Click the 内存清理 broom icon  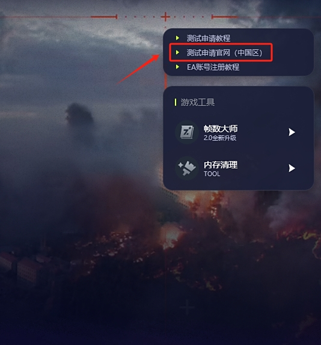(x=187, y=168)
